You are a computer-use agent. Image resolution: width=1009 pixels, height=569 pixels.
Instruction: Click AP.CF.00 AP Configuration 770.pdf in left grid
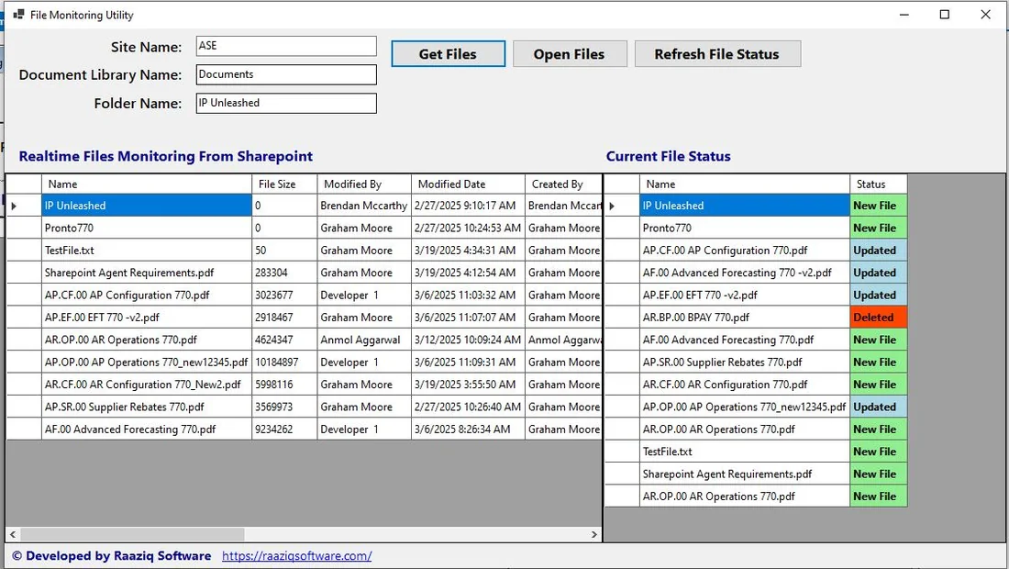[147, 296]
